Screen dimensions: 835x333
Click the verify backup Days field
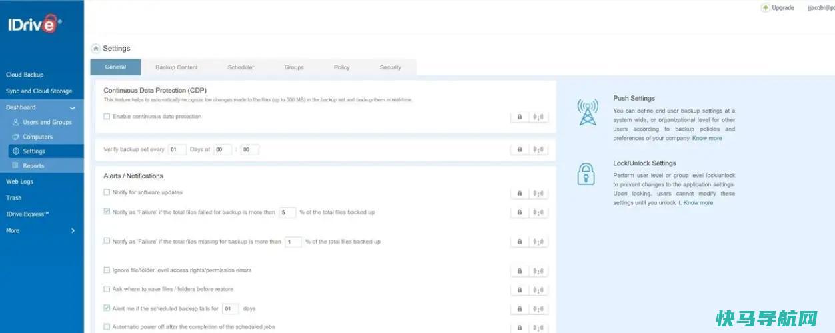177,150
